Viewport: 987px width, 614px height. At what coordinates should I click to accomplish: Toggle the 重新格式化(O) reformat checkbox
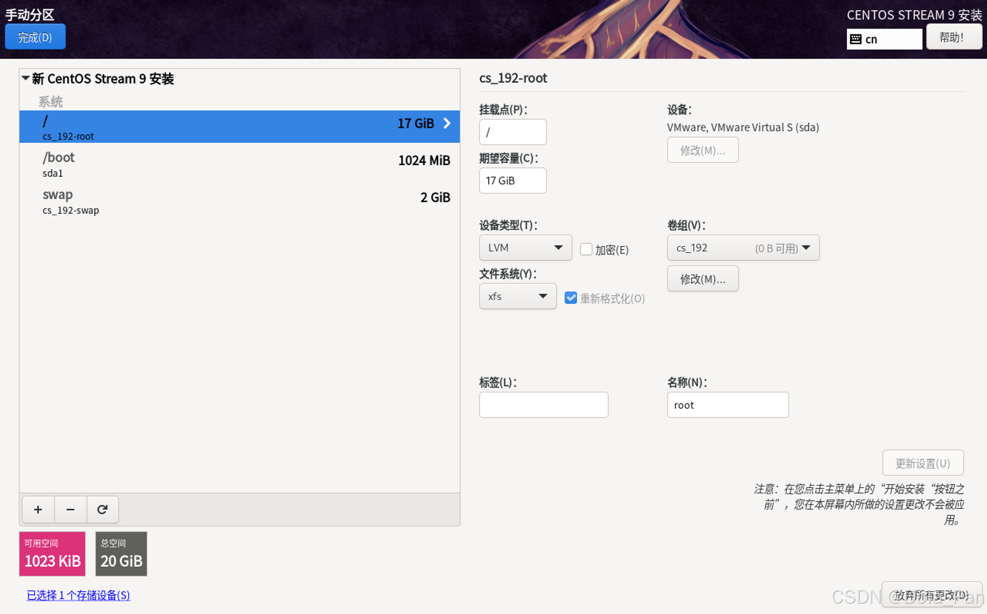(x=571, y=298)
